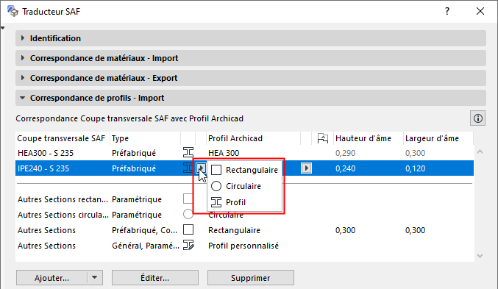
Task: Click the 0,290 web height value
Action: 345,153
